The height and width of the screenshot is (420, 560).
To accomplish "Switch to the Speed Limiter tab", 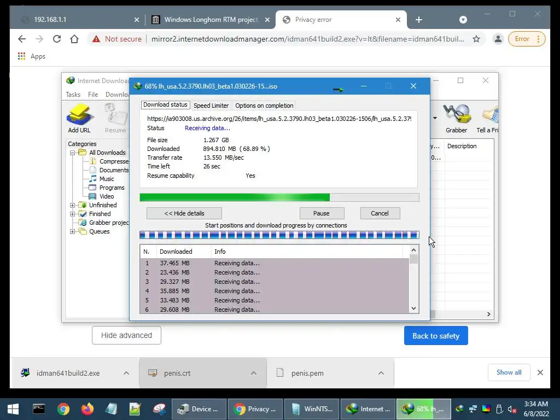I will (x=211, y=106).
